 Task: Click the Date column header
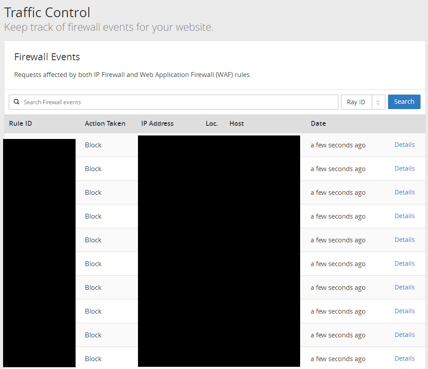tap(318, 124)
